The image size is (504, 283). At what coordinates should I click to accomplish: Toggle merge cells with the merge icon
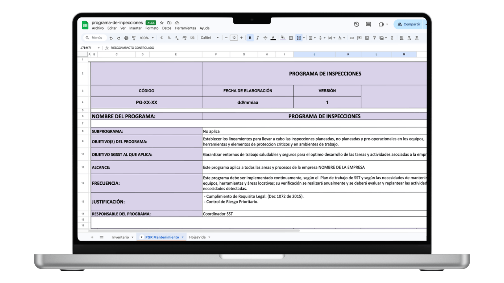[x=299, y=38]
